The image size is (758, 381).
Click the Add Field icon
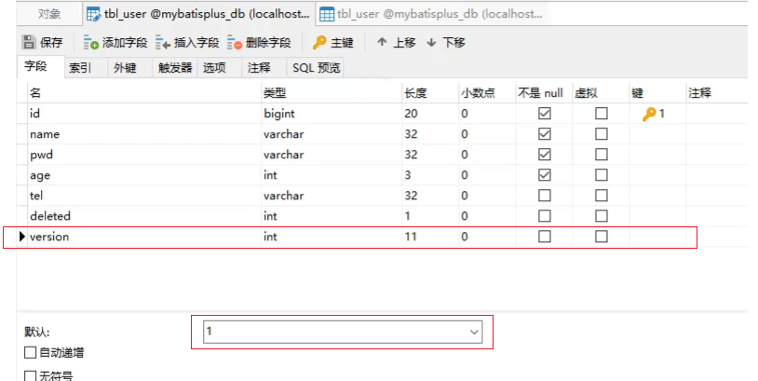[90, 43]
